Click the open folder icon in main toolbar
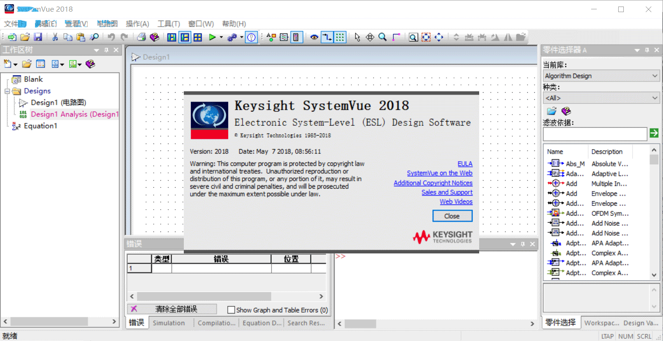The width and height of the screenshot is (663, 341). click(x=25, y=37)
